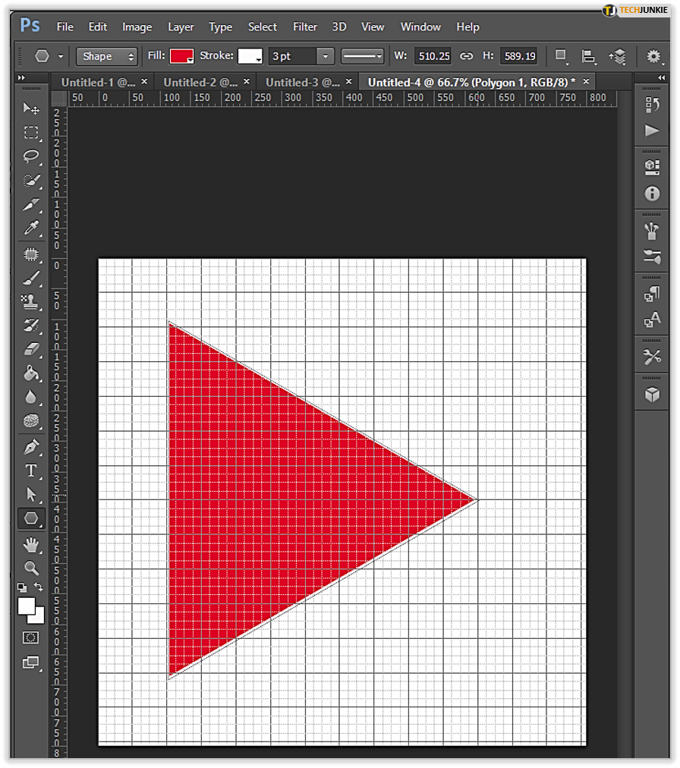Open the Actions panel play icon
The height and width of the screenshot is (768, 680).
click(x=652, y=131)
